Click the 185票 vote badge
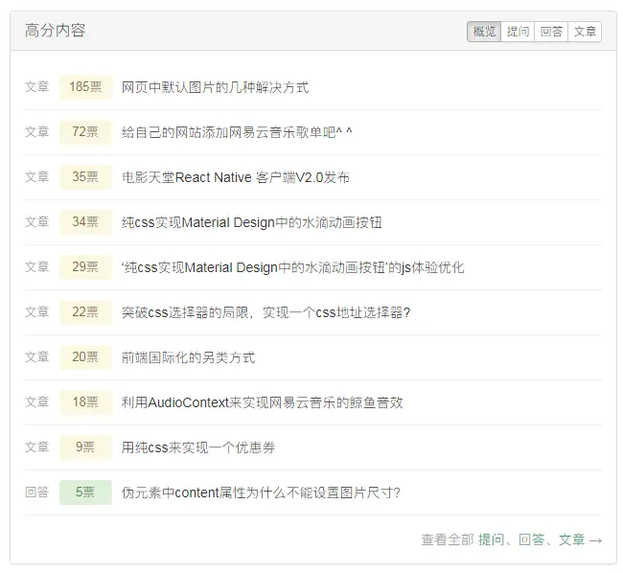Viewport: 623px width, 573px height. click(85, 87)
